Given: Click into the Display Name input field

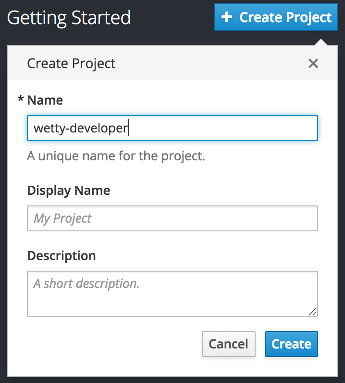Looking at the screenshot, I should pos(172,218).
